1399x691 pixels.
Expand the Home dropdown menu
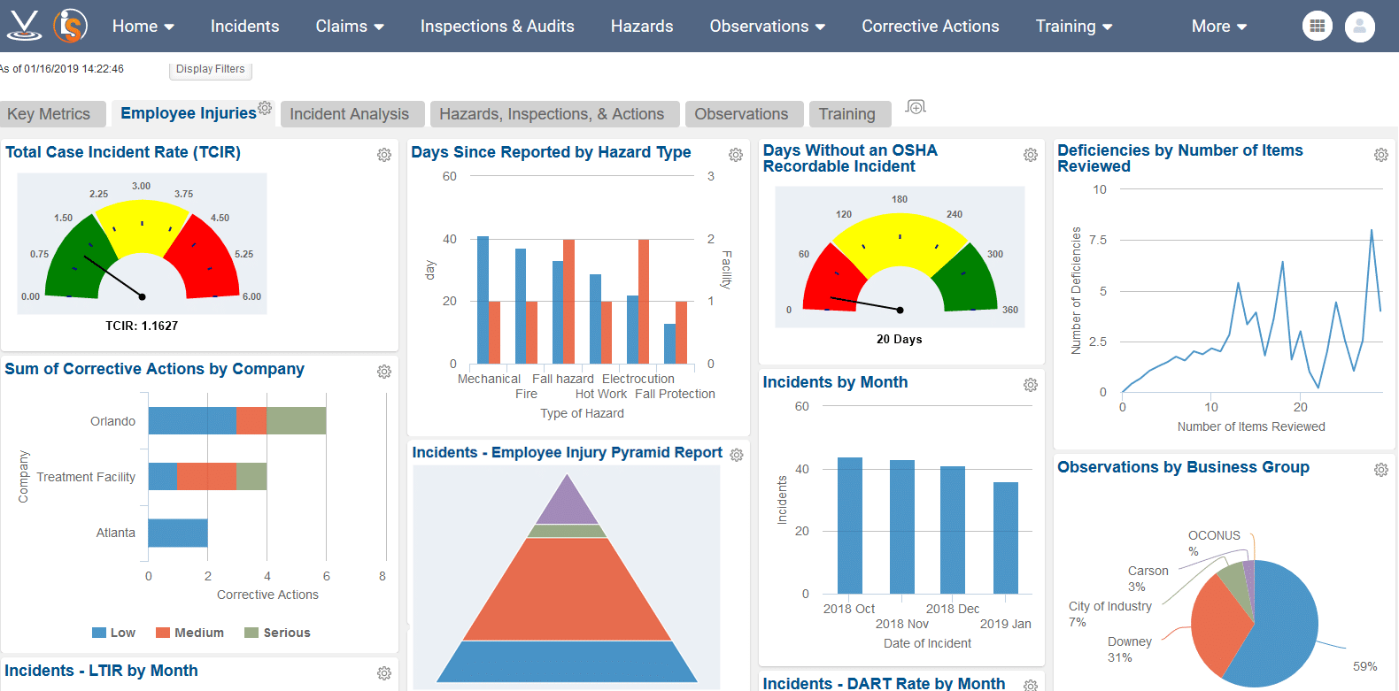tap(143, 27)
